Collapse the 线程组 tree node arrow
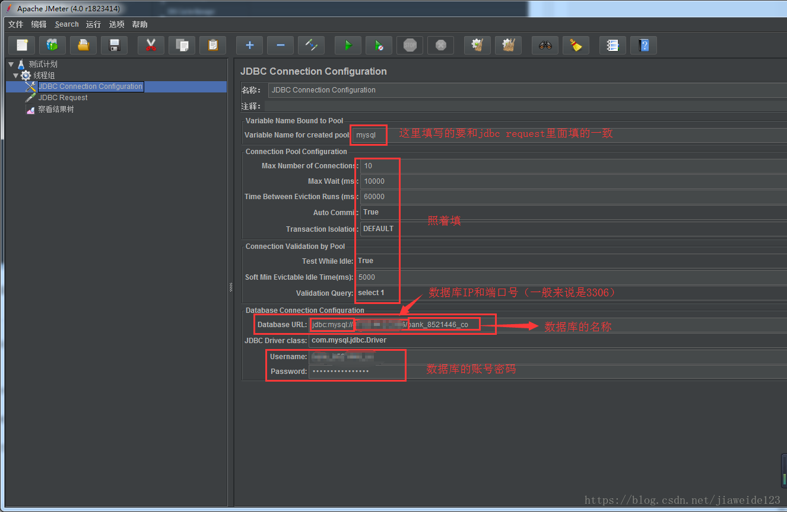This screenshot has width=787, height=512. point(16,75)
